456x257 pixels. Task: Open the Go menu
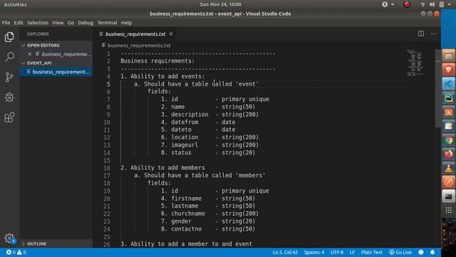tap(71, 23)
